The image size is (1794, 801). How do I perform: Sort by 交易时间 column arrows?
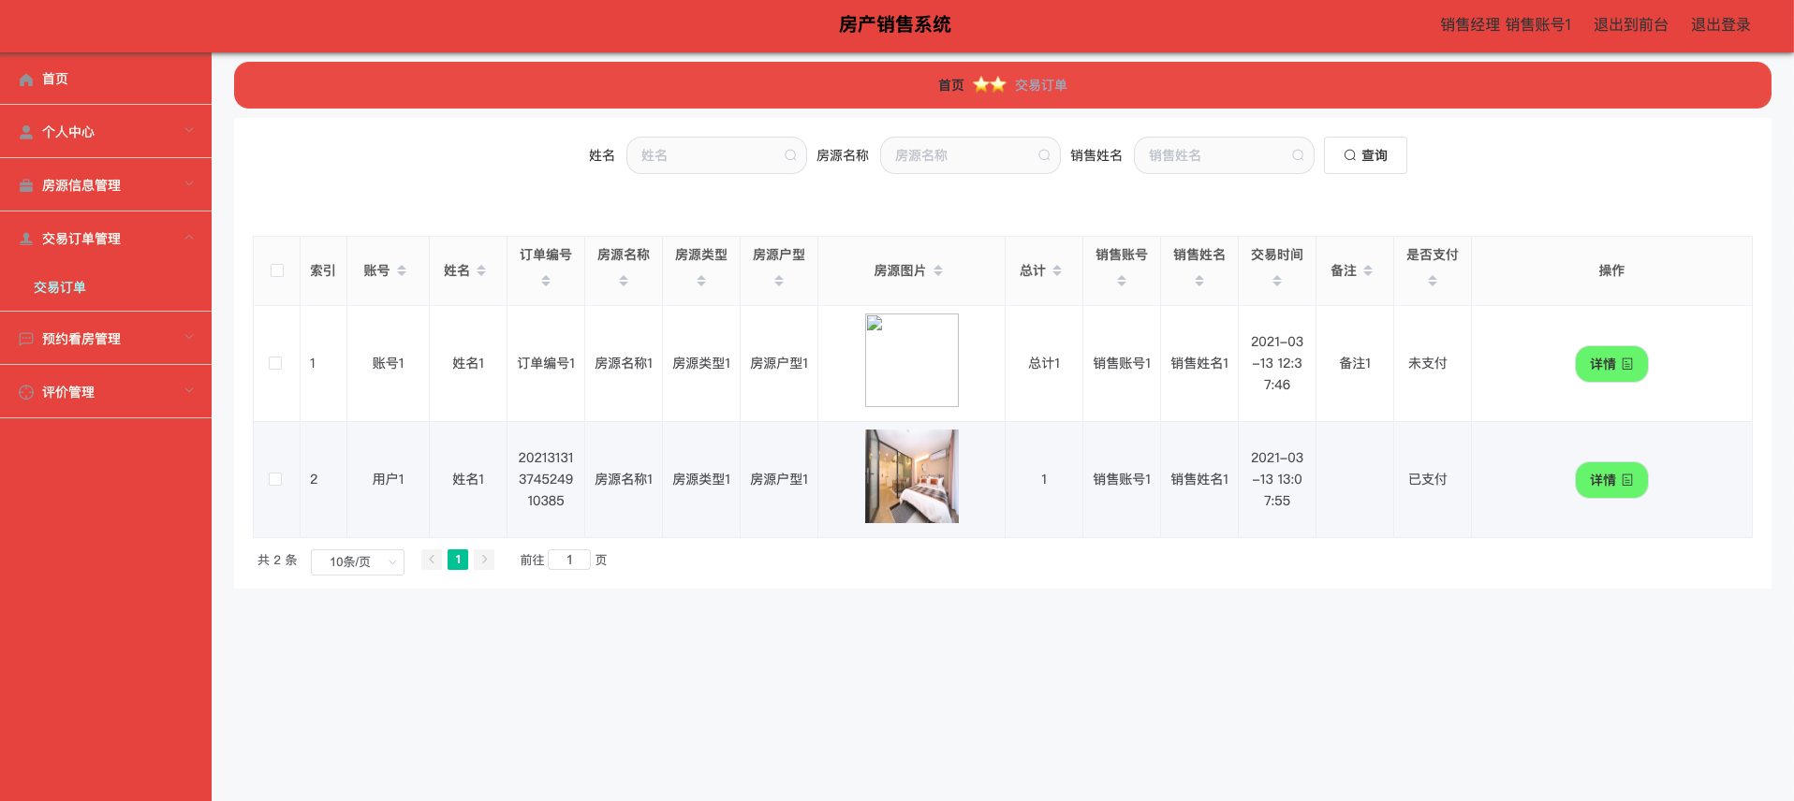click(1277, 281)
